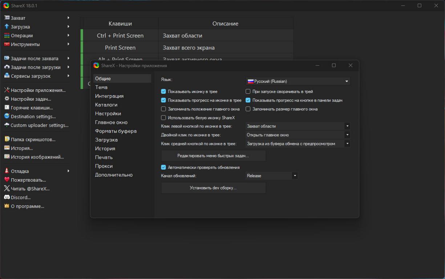Click the Discord logo icon
445x279 pixels.
point(7,197)
